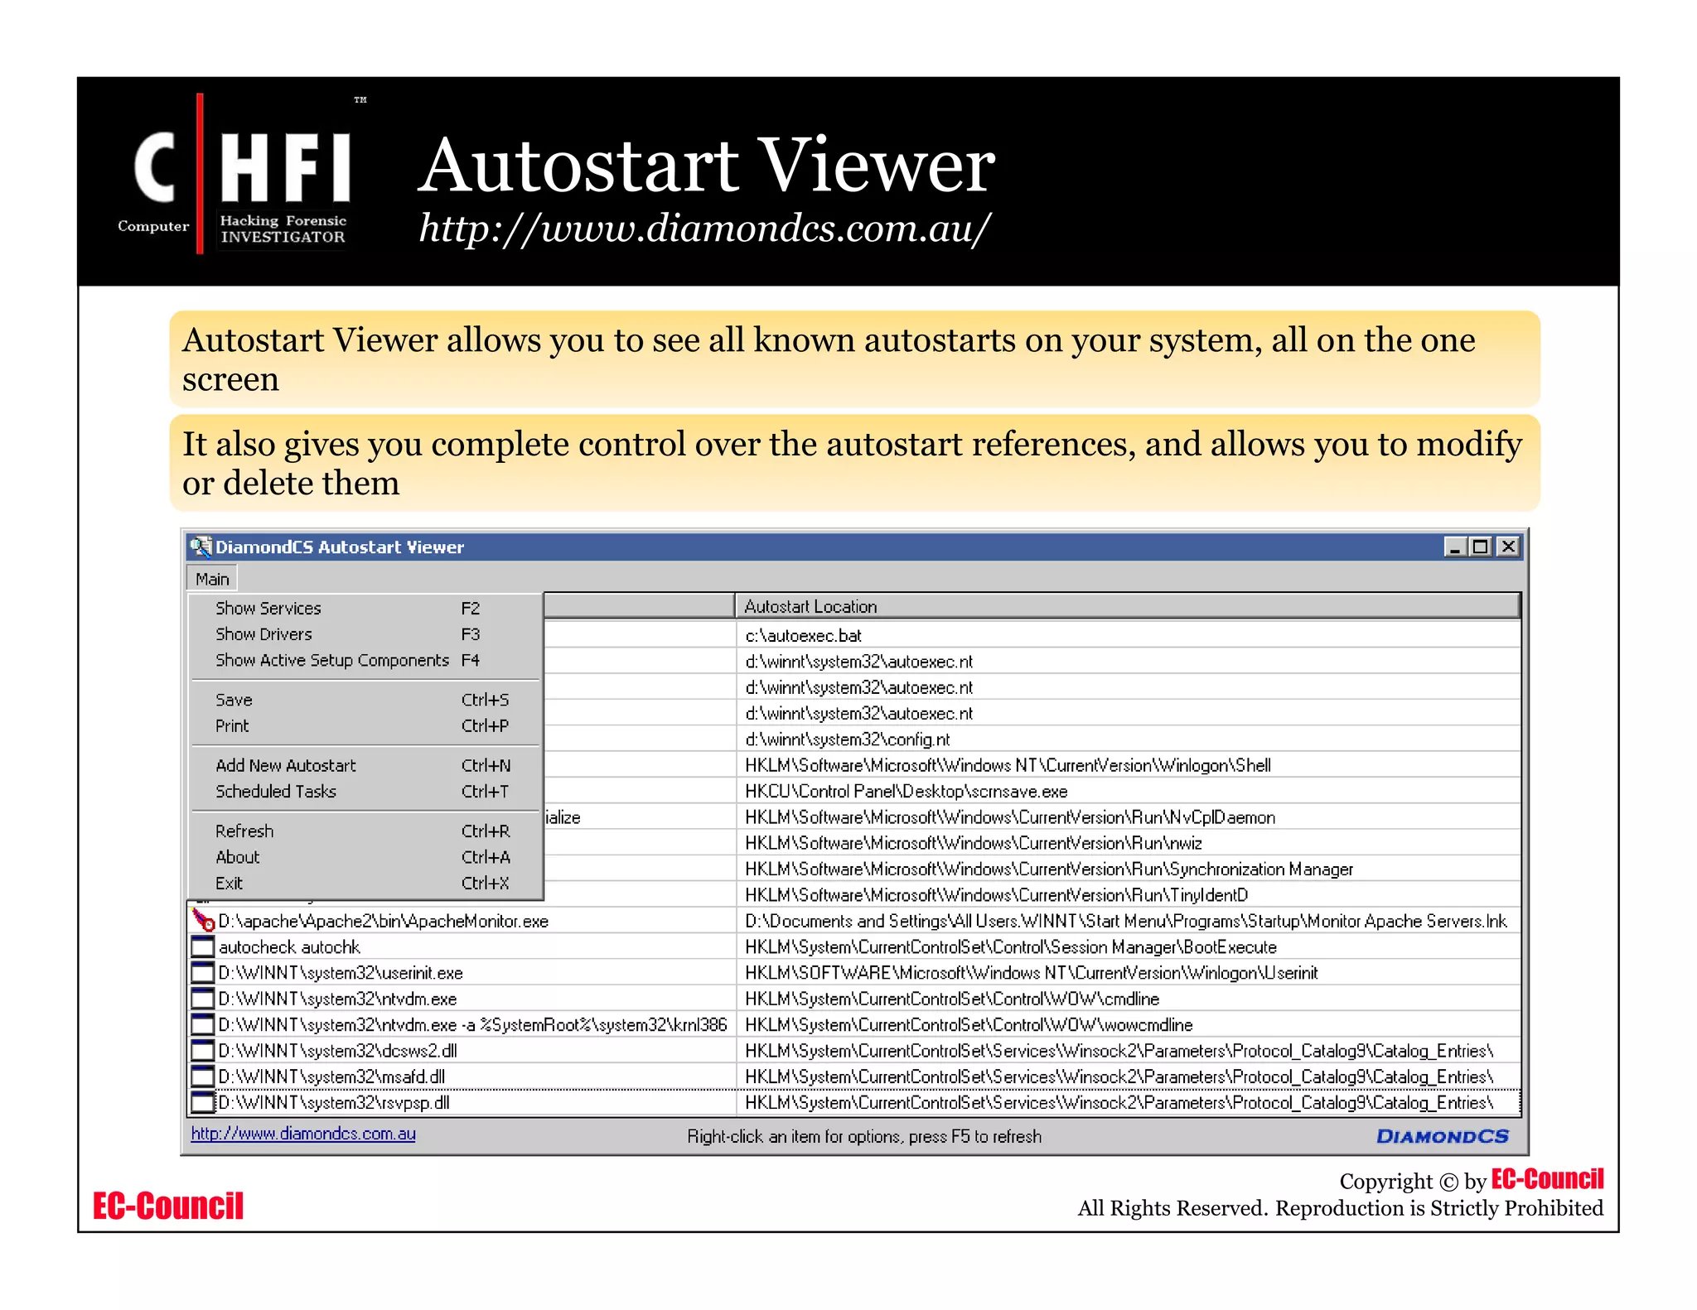The image size is (1697, 1310).
Task: Select the c:\autoexec.bat location cell
Action: tap(1128, 635)
